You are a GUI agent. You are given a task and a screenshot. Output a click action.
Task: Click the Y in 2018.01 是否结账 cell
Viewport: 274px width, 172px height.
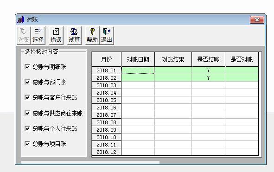click(x=208, y=70)
